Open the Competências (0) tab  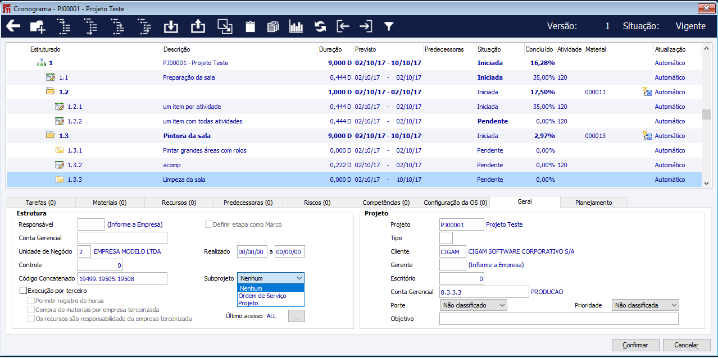click(386, 203)
